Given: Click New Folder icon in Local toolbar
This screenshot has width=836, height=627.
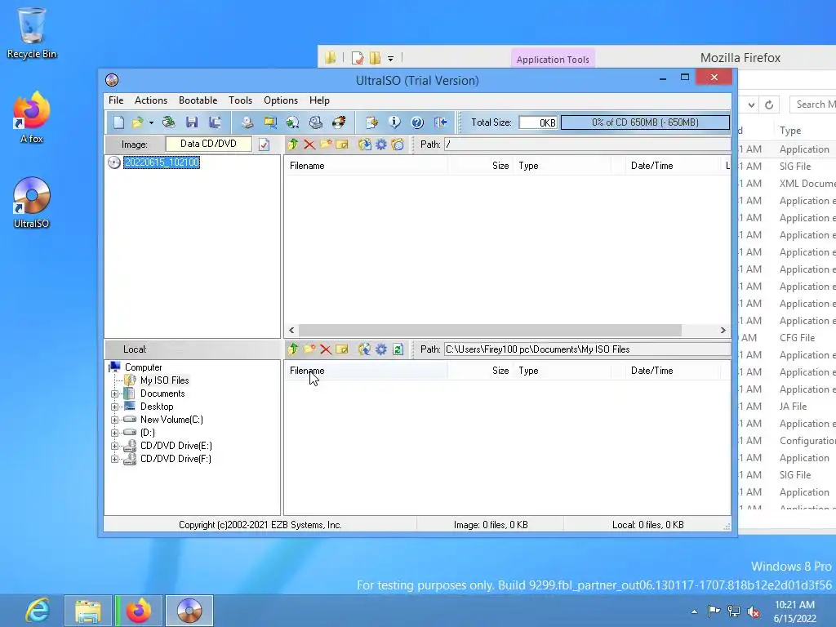Looking at the screenshot, I should pos(309,349).
